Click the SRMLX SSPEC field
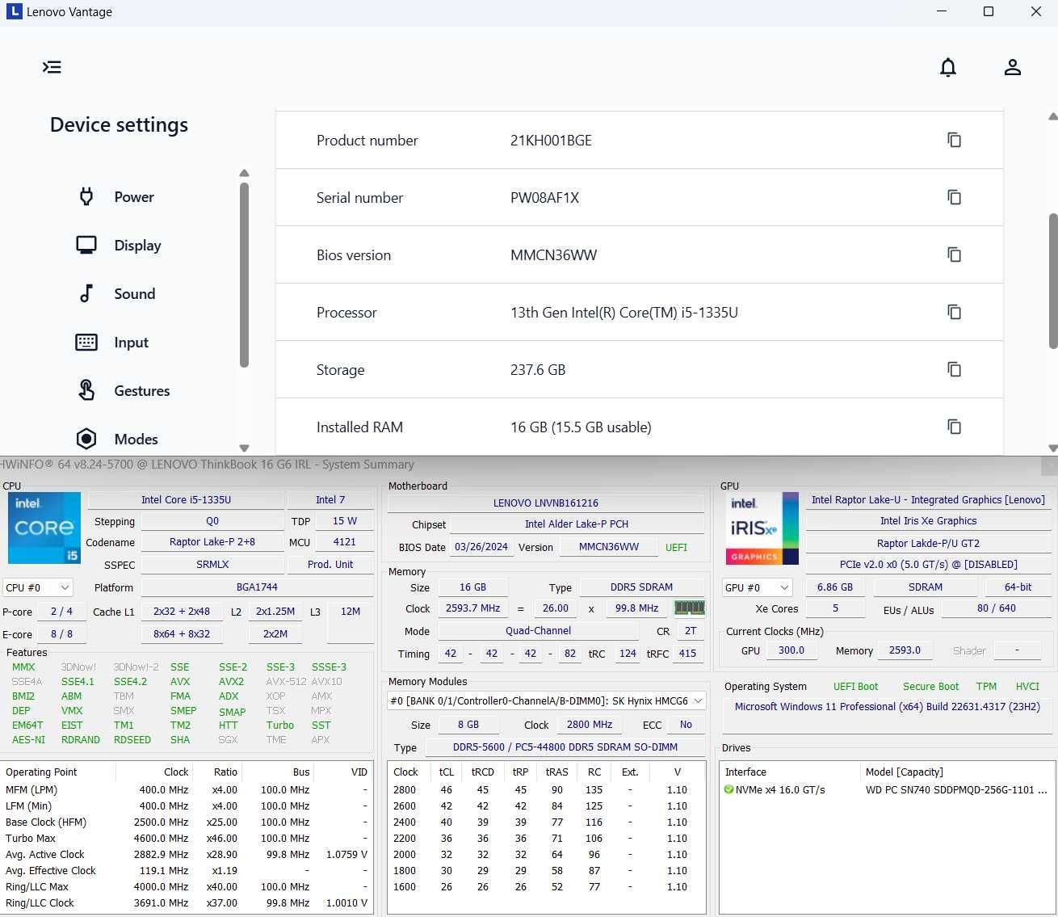 [x=212, y=565]
